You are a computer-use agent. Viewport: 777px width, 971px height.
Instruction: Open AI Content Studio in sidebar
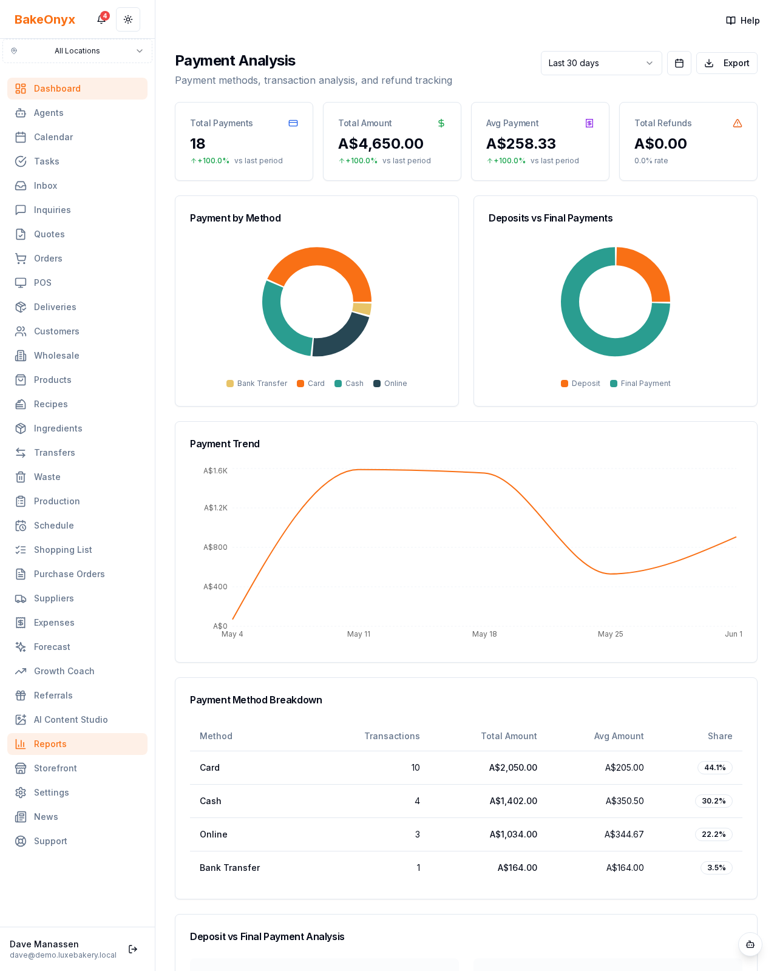tap(77, 720)
